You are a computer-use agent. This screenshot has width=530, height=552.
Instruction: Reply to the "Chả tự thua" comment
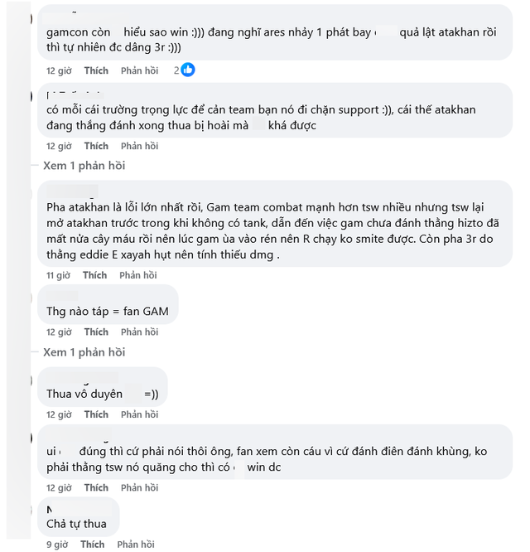pyautogui.click(x=136, y=545)
